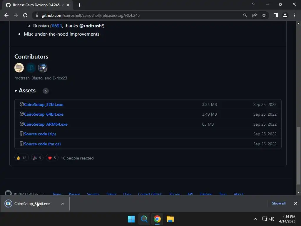Show hidden system tray icons
The height and width of the screenshot is (226, 301).
pos(255,219)
